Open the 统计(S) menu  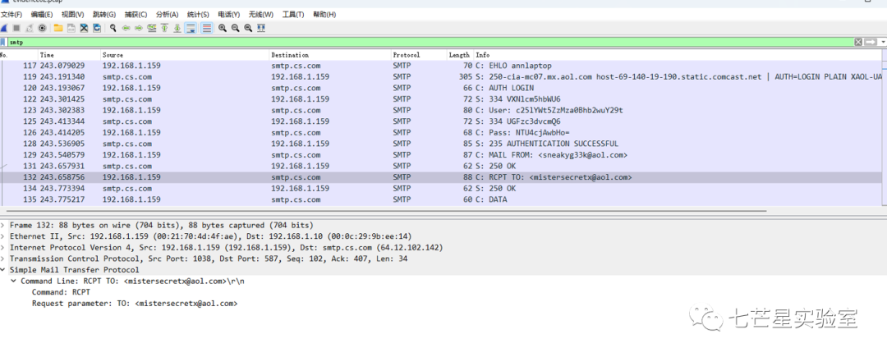pyautogui.click(x=198, y=14)
